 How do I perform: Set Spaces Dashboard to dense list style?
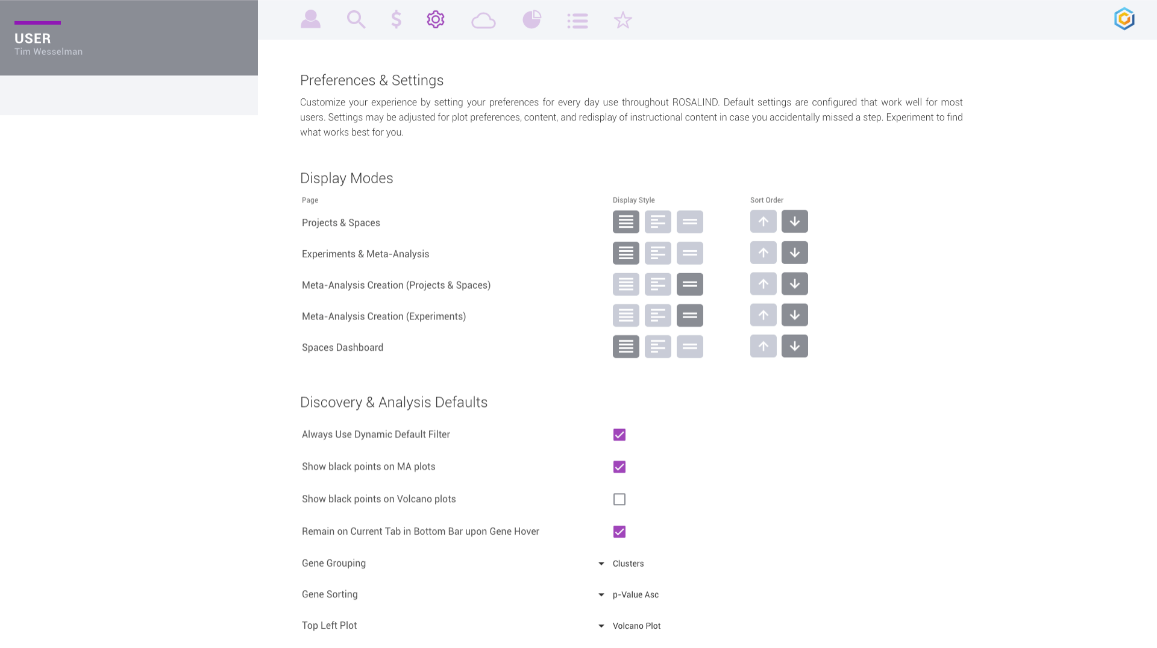tap(626, 347)
